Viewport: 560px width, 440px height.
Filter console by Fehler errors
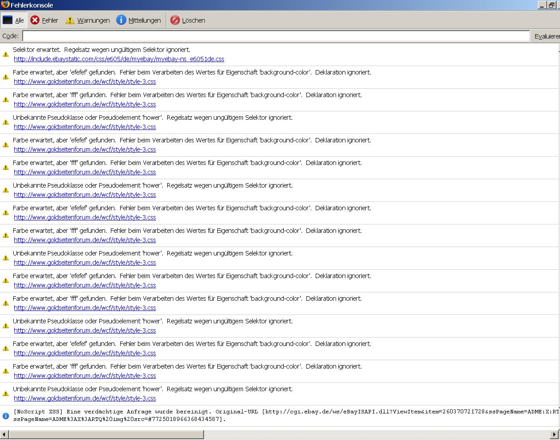coord(44,20)
